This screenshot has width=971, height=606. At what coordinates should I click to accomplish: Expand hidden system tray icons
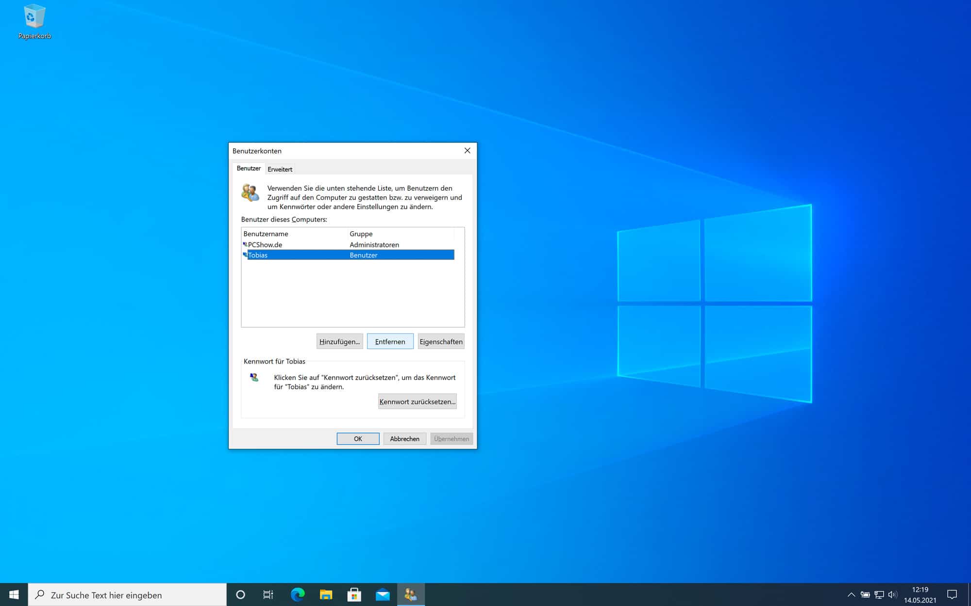click(x=851, y=593)
